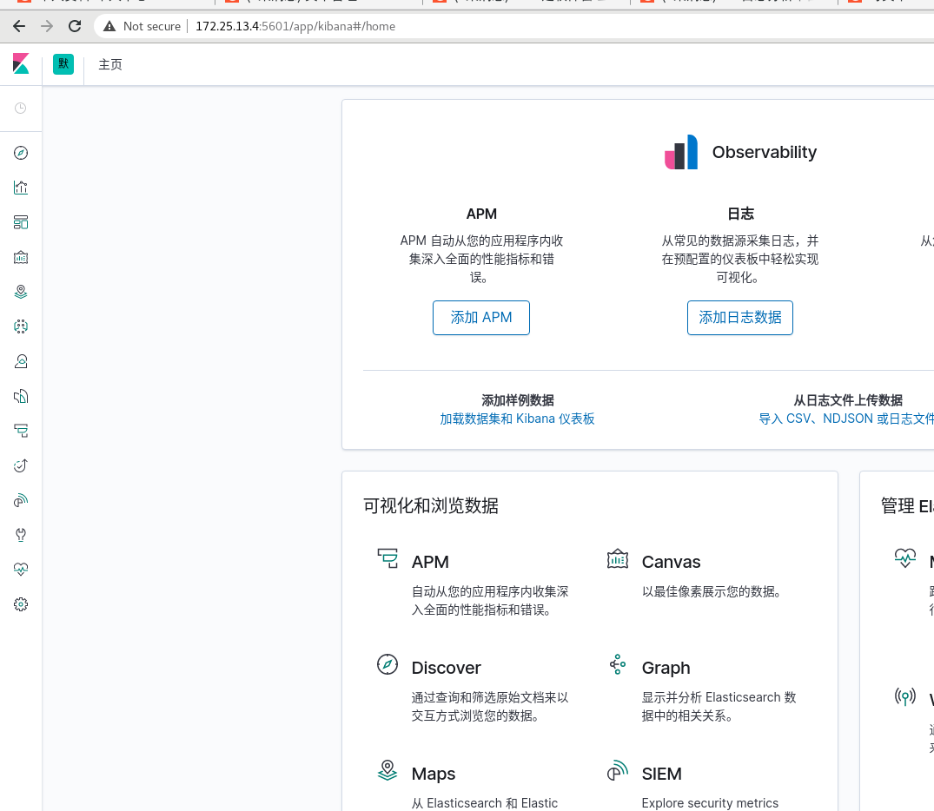Image resolution: width=934 pixels, height=811 pixels.
Task: Click the 添加 APM button
Action: (x=481, y=318)
